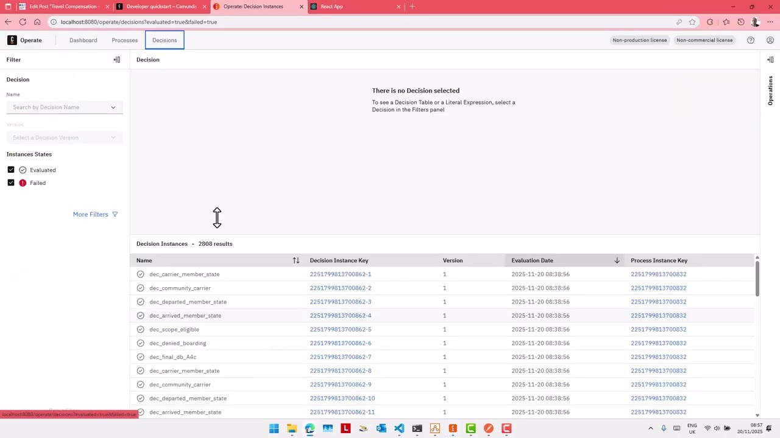Open process instance link in dec_final_db_A4c row
The height and width of the screenshot is (438, 780).
click(659, 357)
